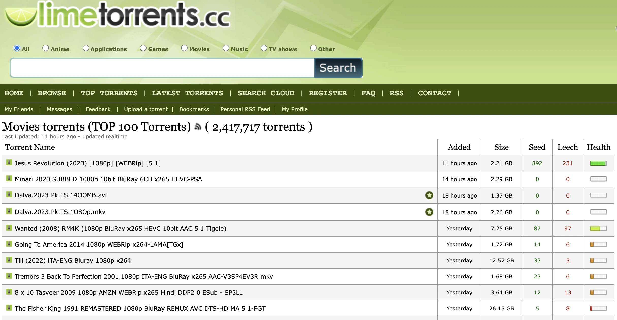
Task: Click the limetorrents.cc lime logo
Action: click(x=117, y=14)
